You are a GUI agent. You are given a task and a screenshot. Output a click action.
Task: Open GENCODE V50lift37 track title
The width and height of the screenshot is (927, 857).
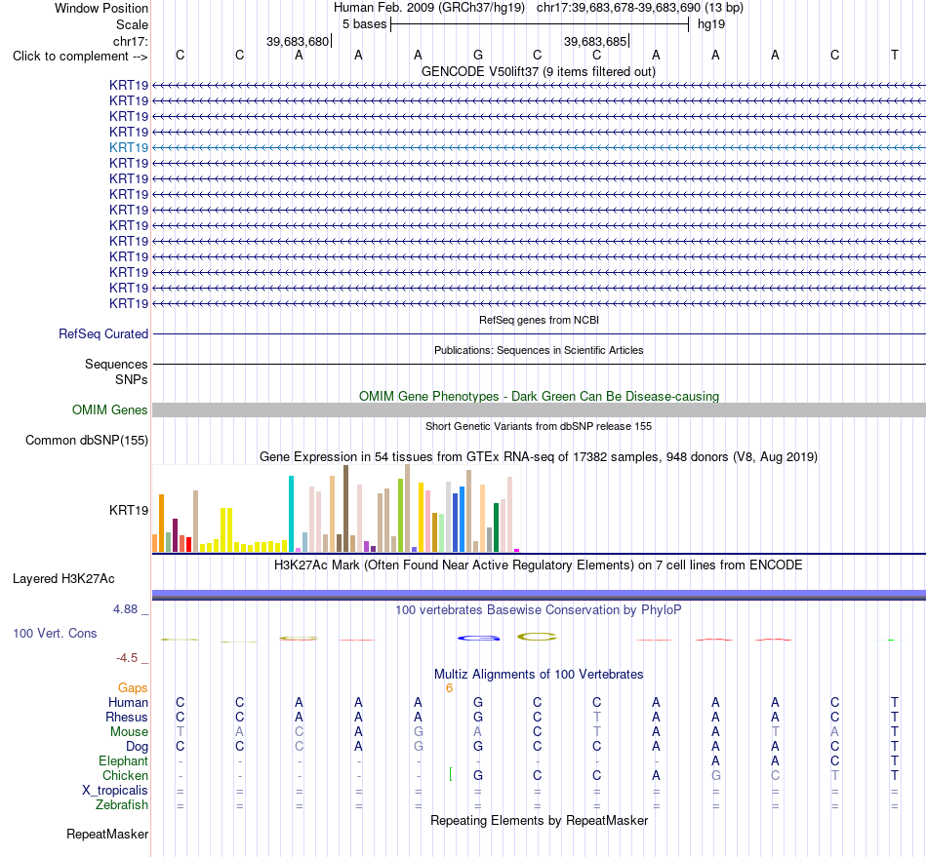(538, 72)
